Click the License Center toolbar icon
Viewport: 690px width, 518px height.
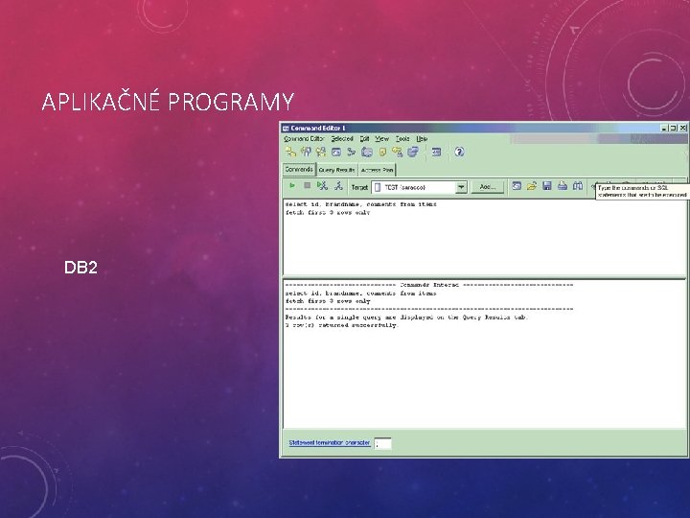click(x=398, y=152)
